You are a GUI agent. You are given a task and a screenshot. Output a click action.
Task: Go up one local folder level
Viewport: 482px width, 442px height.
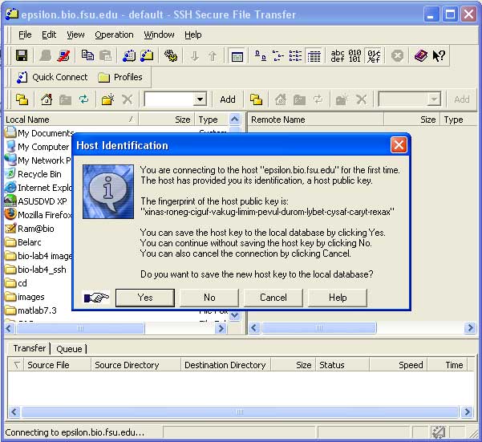tap(22, 99)
